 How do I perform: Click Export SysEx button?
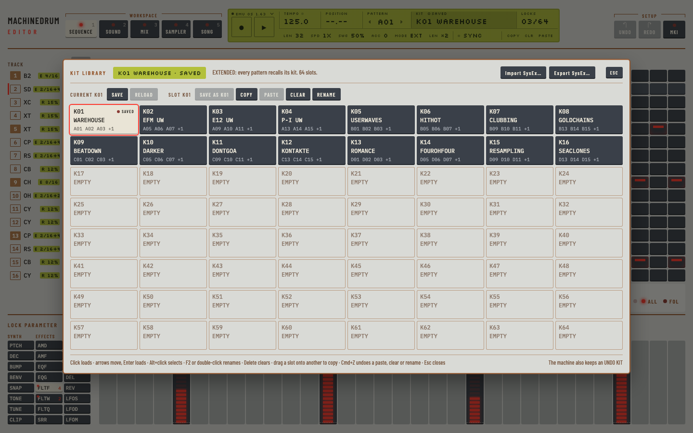point(572,73)
